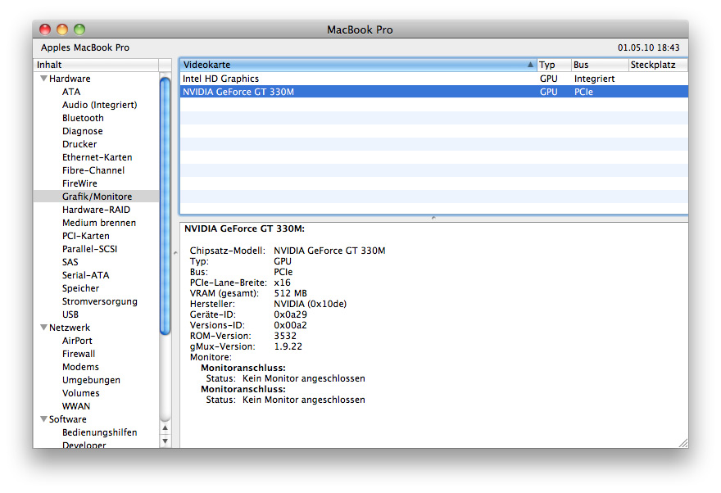The height and width of the screenshot is (493, 721).
Task: Click the sidebar scroll down arrow
Action: 165,441
